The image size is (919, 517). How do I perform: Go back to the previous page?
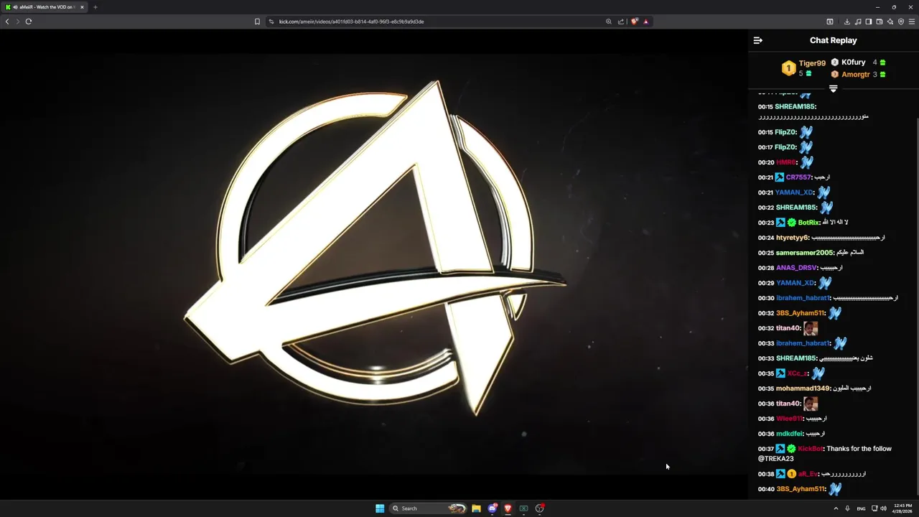point(7,22)
